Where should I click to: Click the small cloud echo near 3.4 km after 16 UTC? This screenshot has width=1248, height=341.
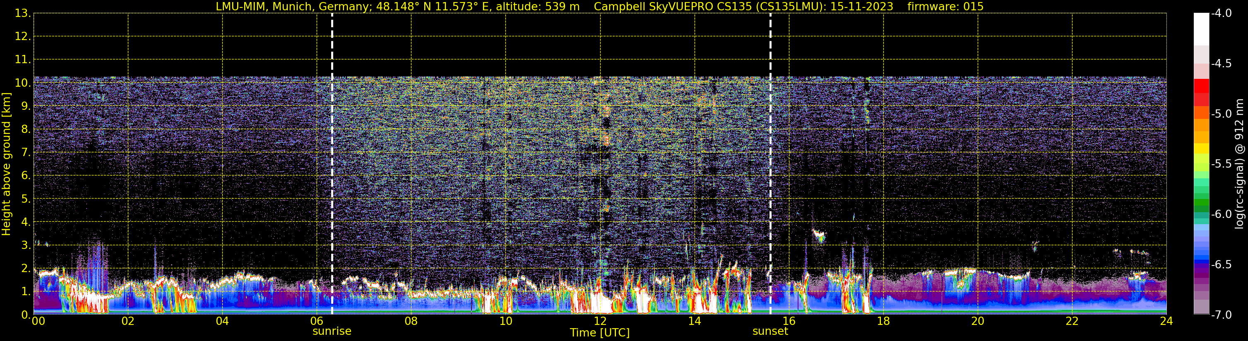[819, 236]
